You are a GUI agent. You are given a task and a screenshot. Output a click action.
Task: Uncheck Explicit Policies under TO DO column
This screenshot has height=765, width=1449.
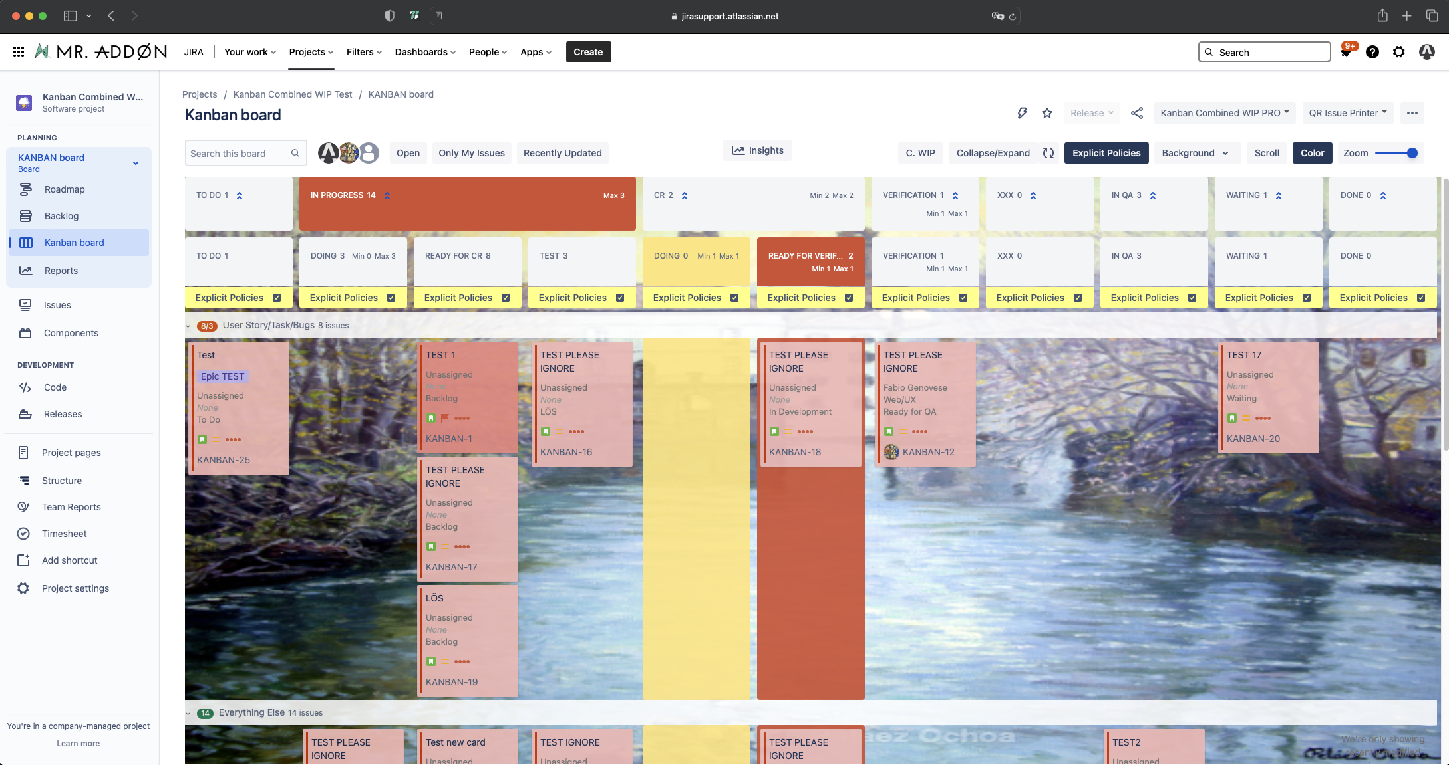pyautogui.click(x=277, y=298)
